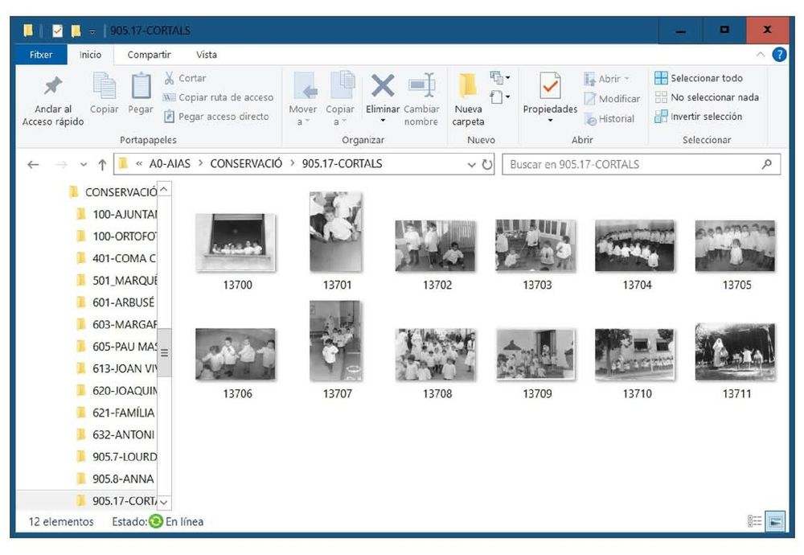Switch to details view icon in status bar
This screenshot has width=804, height=555.
pyautogui.click(x=755, y=522)
